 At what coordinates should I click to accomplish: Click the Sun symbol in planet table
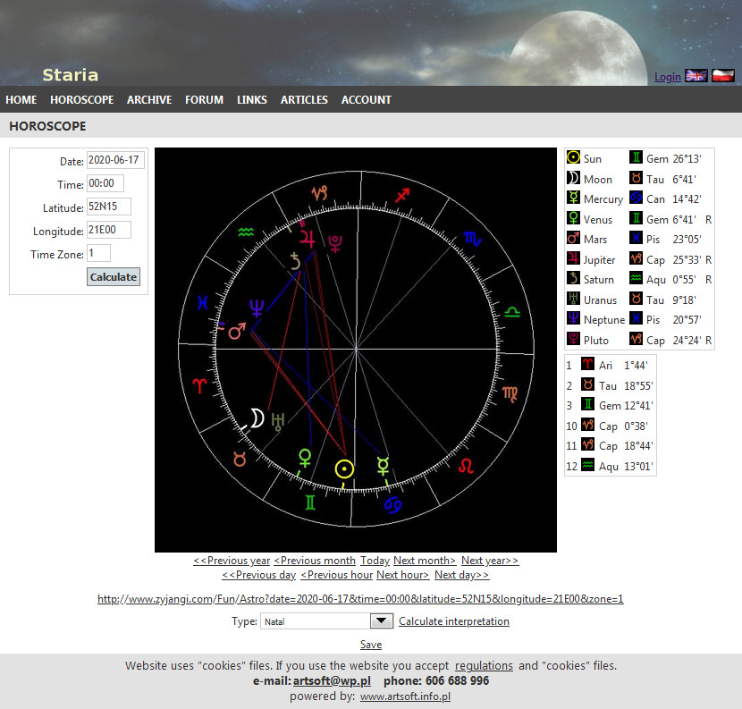pos(574,158)
